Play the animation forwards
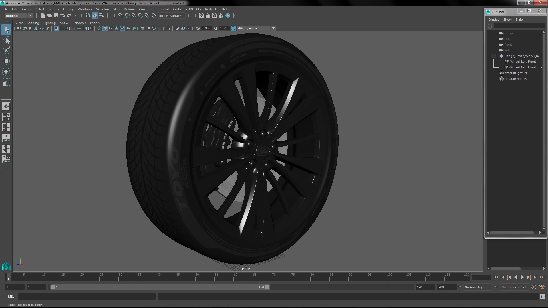The image size is (548, 308). point(522,277)
